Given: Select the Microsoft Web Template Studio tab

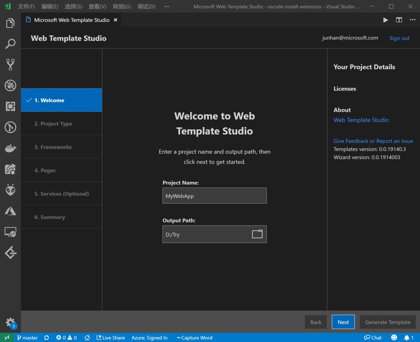Looking at the screenshot, I should (72, 20).
